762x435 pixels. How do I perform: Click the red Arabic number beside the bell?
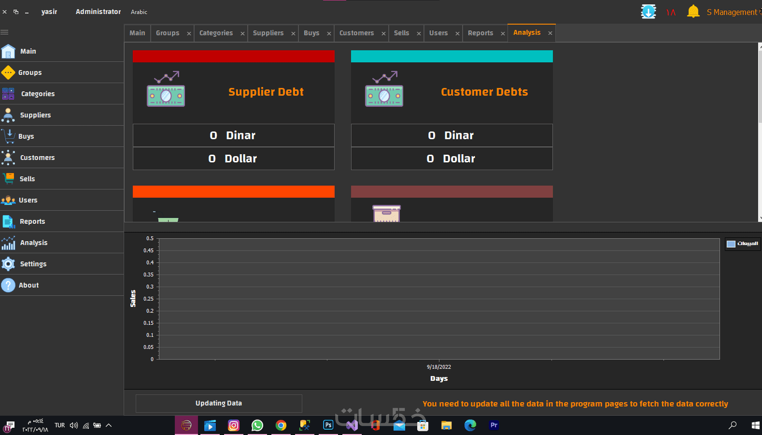tap(671, 12)
